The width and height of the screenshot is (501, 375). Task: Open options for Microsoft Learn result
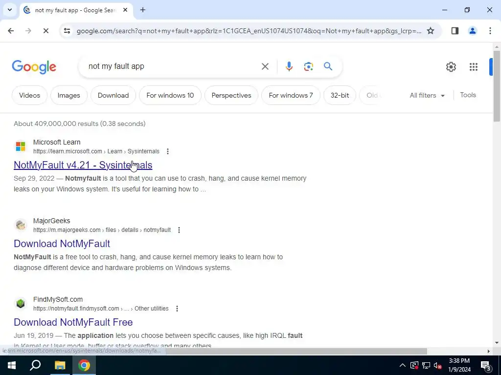[168, 151]
